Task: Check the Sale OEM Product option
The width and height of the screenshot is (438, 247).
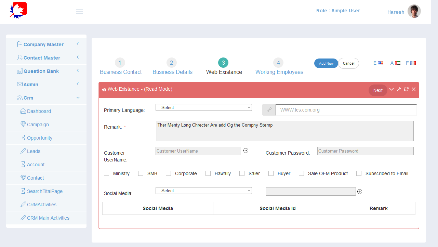Action: pos(301,173)
